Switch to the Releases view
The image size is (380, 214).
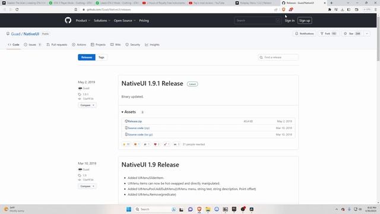(x=87, y=57)
